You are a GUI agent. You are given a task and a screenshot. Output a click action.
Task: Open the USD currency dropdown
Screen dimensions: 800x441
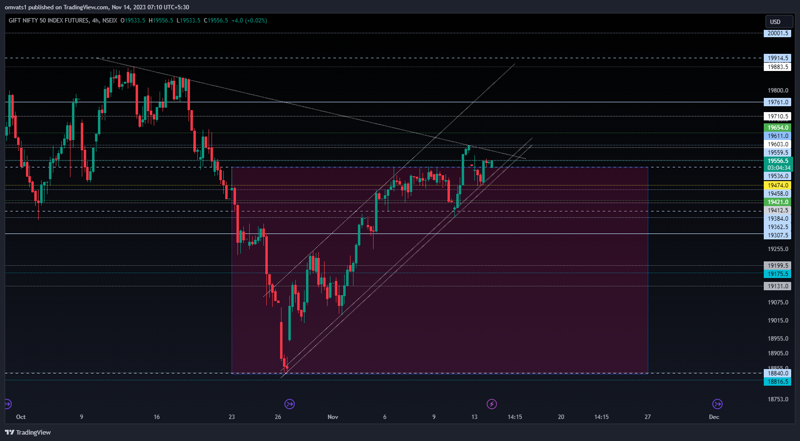(779, 22)
